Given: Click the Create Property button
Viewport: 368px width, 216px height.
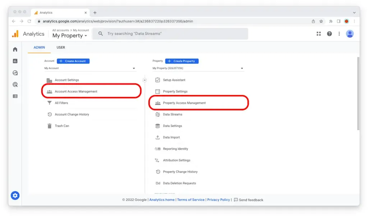Looking at the screenshot, I should click(181, 61).
